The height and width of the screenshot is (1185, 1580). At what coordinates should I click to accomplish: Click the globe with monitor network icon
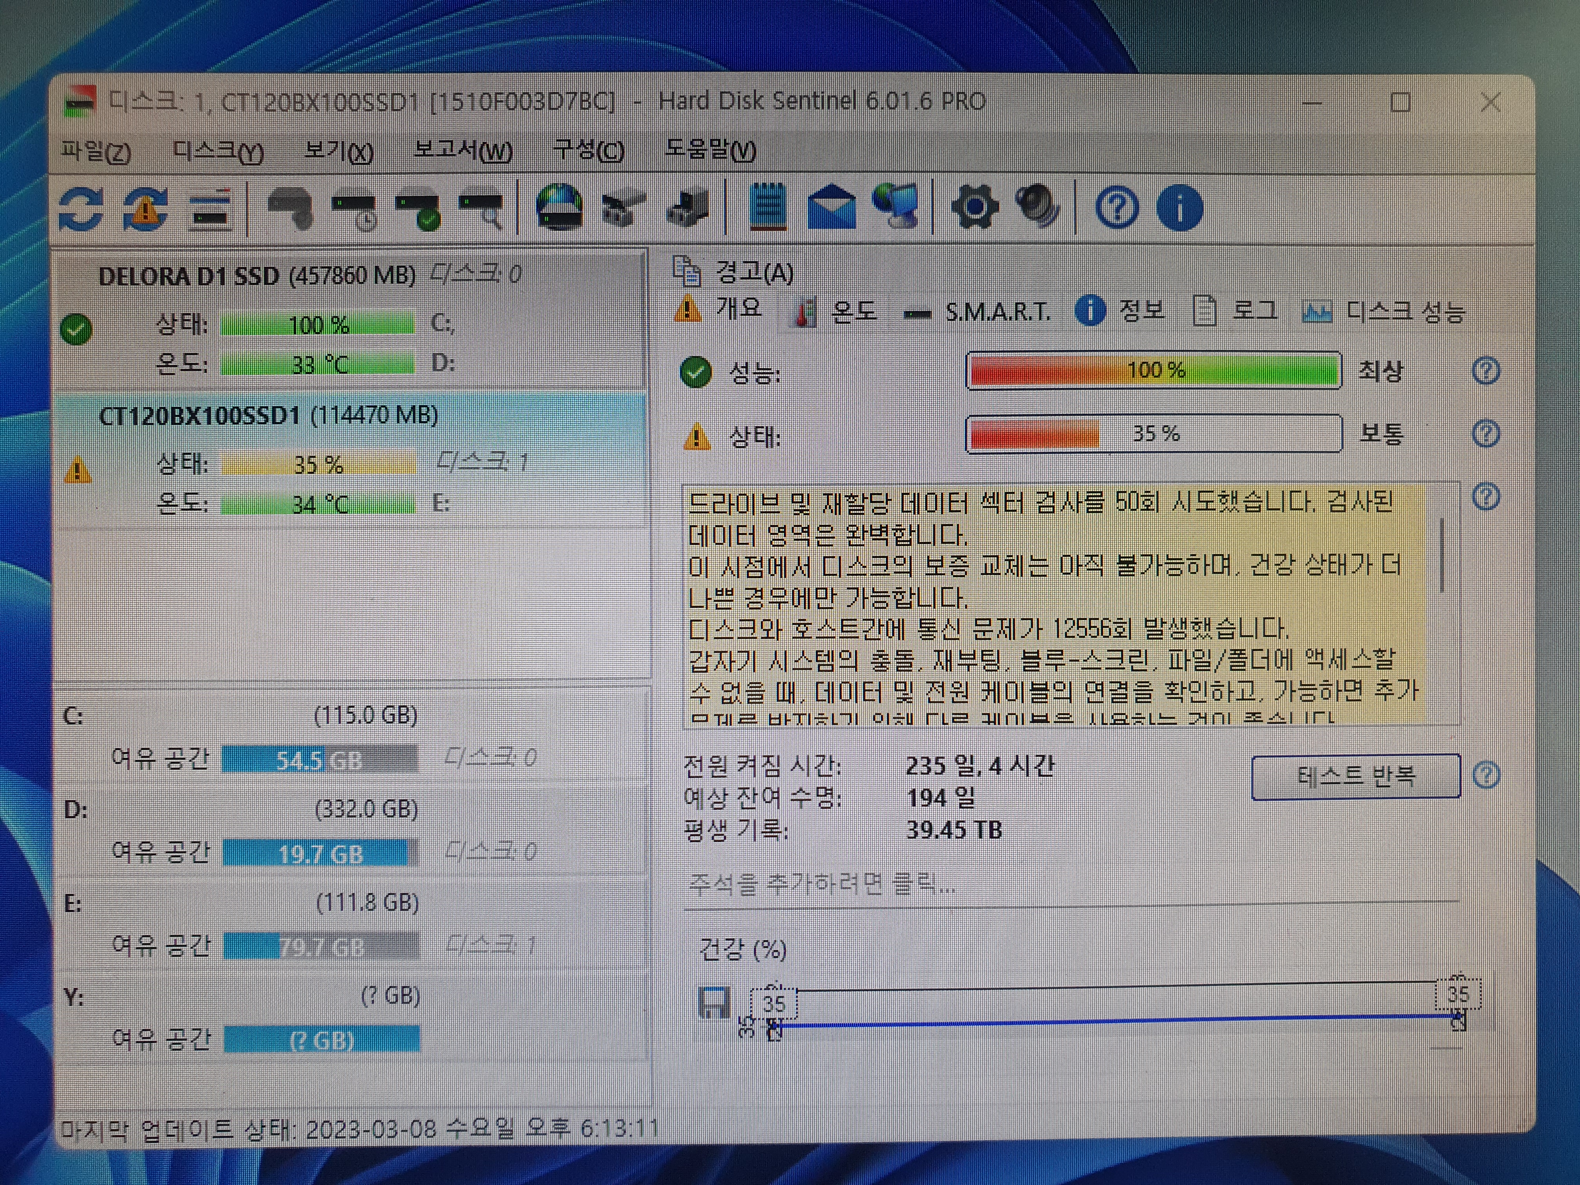[x=896, y=206]
